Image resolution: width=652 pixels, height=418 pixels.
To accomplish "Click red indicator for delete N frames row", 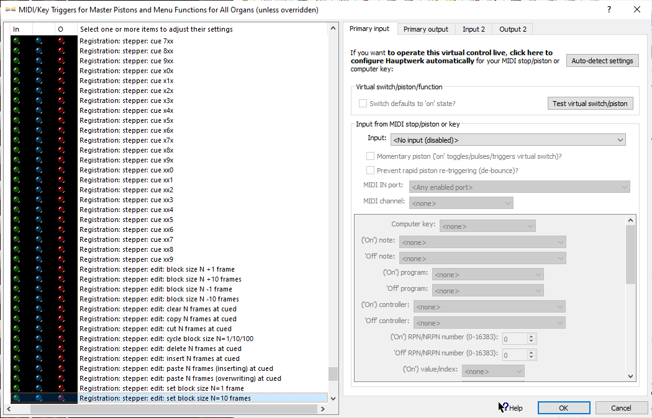I will point(61,349).
